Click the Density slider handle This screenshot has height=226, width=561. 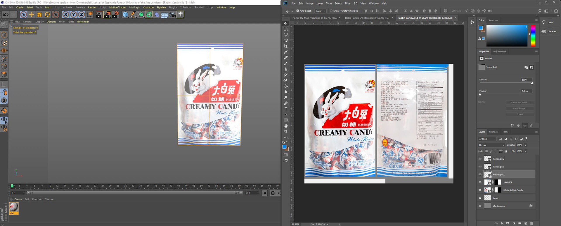(532, 83)
